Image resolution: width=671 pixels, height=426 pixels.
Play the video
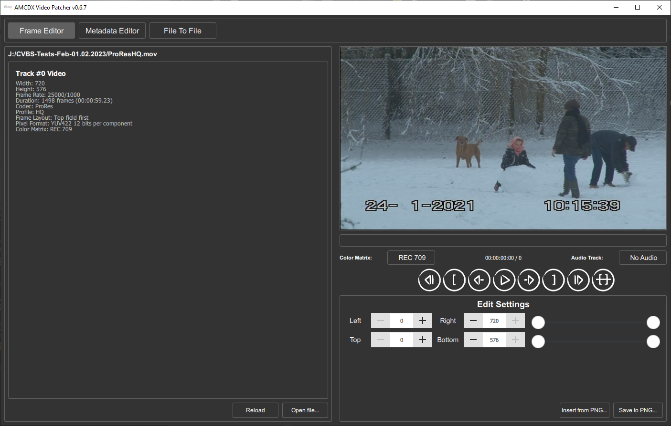504,280
